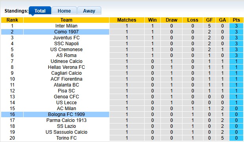Viewport: 244px width, 142px height.
Task: Select the AC Milan team name
Action: click(x=67, y=109)
